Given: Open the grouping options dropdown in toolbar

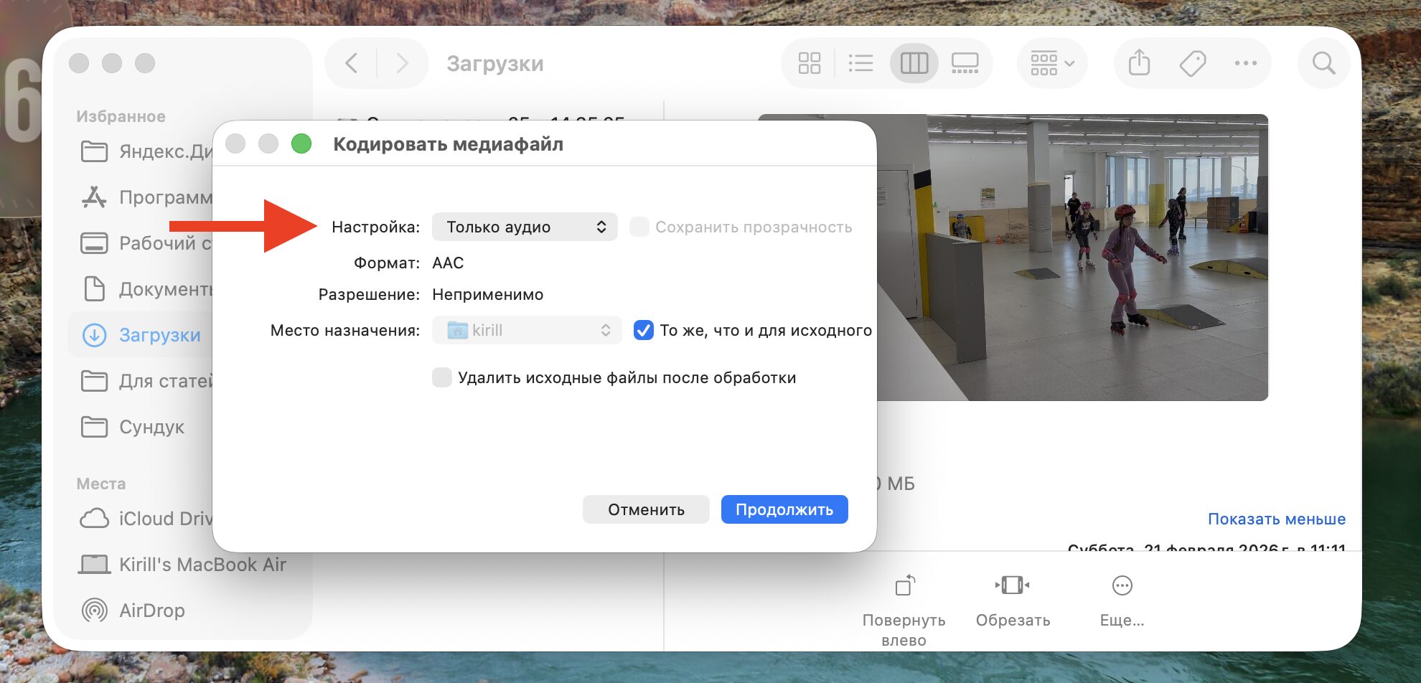Looking at the screenshot, I should coord(1051,62).
